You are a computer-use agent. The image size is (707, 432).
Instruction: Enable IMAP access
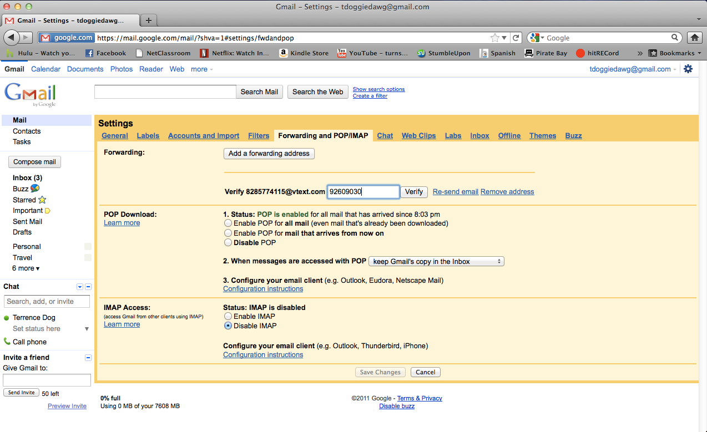click(228, 316)
